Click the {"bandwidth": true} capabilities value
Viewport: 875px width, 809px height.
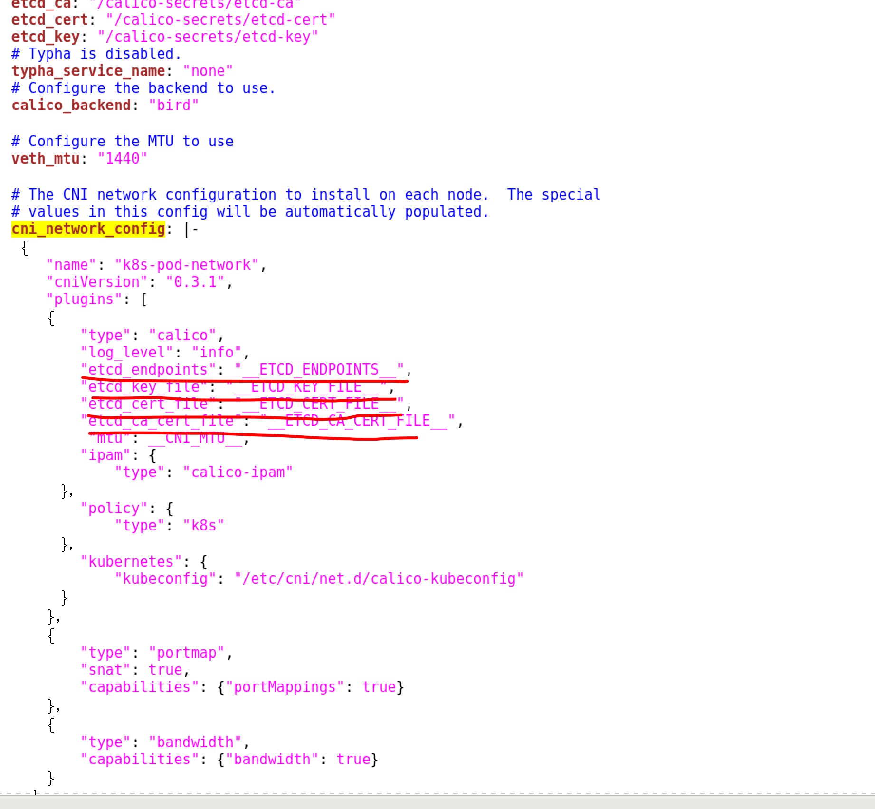(x=298, y=760)
